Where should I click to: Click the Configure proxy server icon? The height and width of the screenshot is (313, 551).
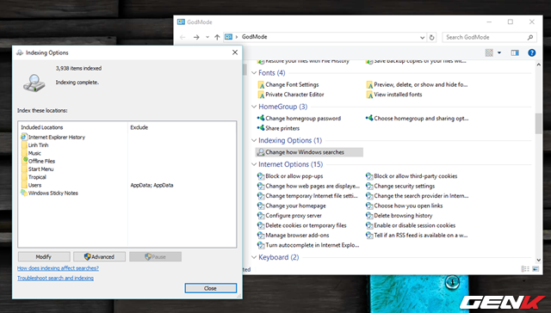(x=261, y=216)
